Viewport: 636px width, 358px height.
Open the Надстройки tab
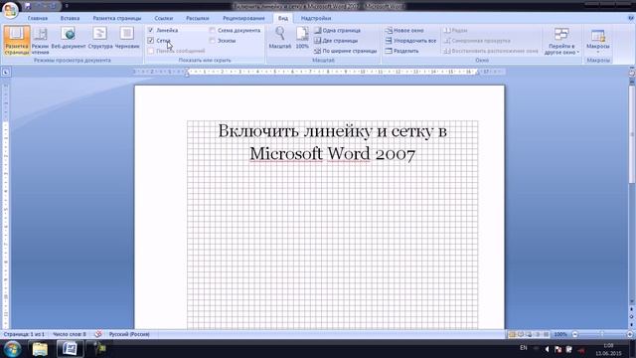point(316,18)
